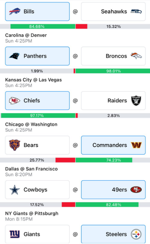The image size is (150, 244).
Task: Pick the Broncos over Panthers
Action: point(113,56)
